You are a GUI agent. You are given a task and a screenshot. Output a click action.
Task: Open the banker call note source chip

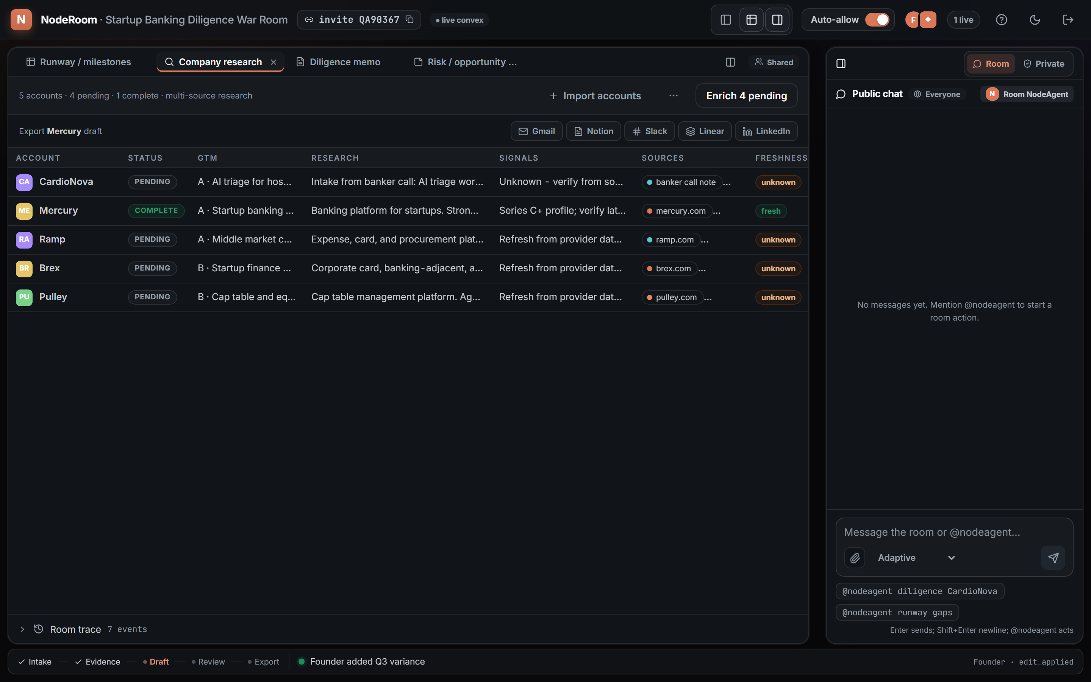(x=681, y=182)
